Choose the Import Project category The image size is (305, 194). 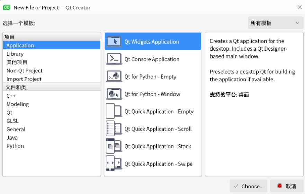tap(24, 79)
